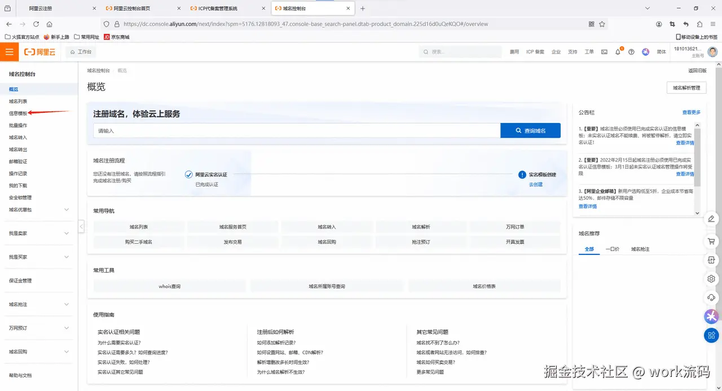The height and width of the screenshot is (391, 722).
Task: Open 工单 in the top menu
Action: pyautogui.click(x=589, y=52)
